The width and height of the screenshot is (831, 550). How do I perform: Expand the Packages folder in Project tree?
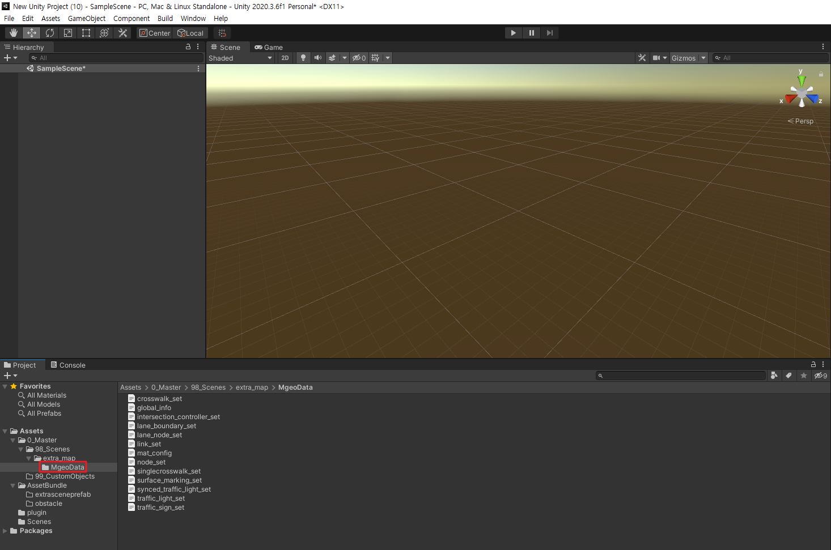tap(5, 531)
